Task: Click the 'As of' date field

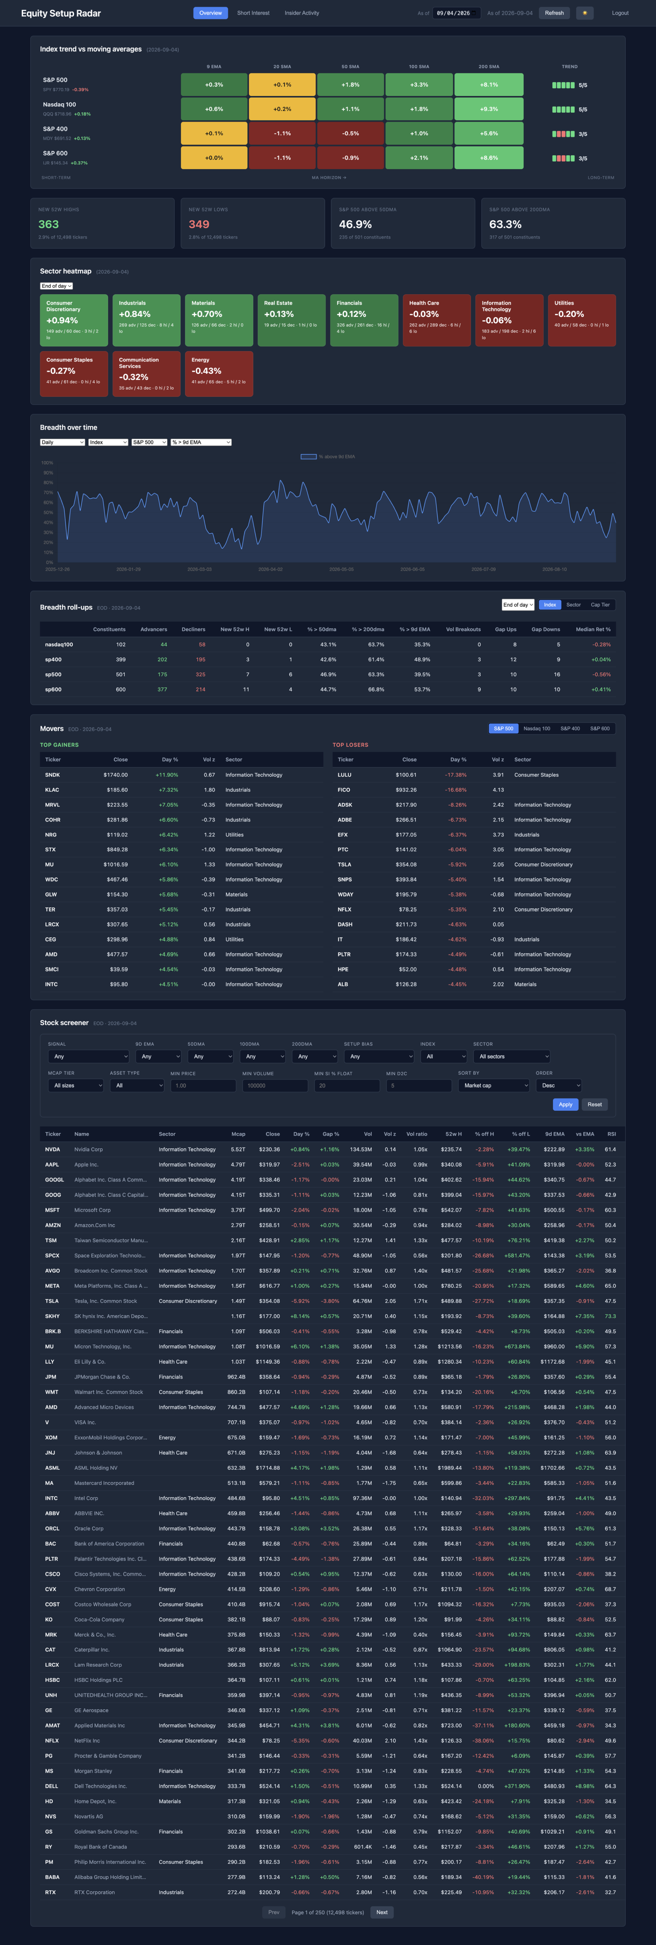Action: click(456, 13)
